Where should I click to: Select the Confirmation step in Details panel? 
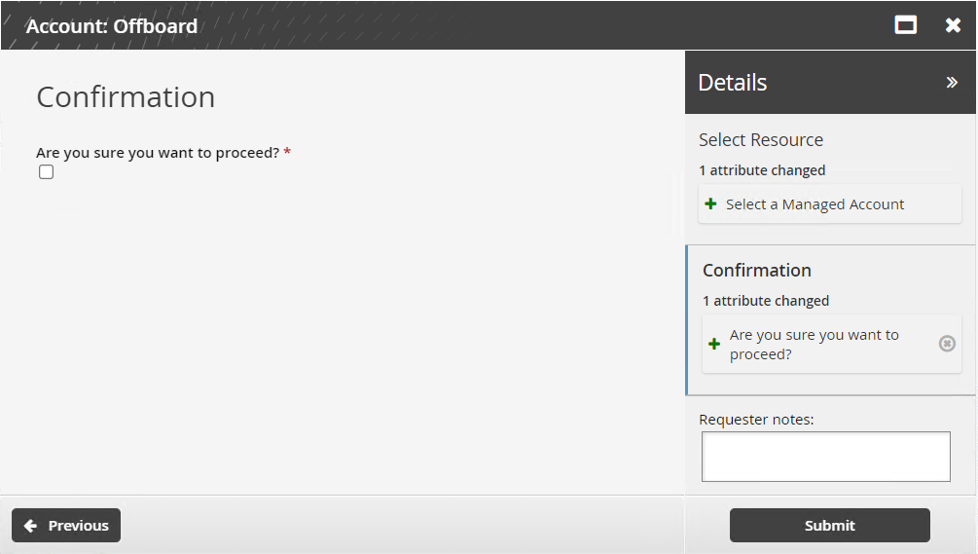click(x=757, y=271)
